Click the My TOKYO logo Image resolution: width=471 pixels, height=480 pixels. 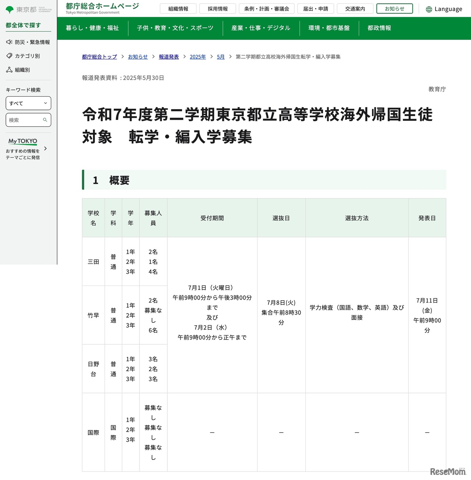pos(22,142)
